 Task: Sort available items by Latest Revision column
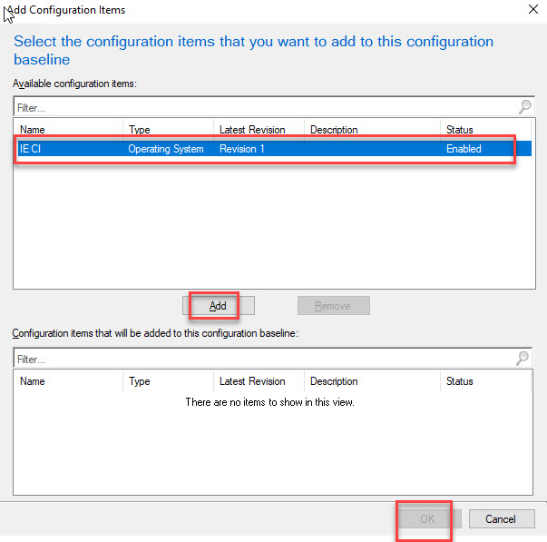tap(259, 130)
